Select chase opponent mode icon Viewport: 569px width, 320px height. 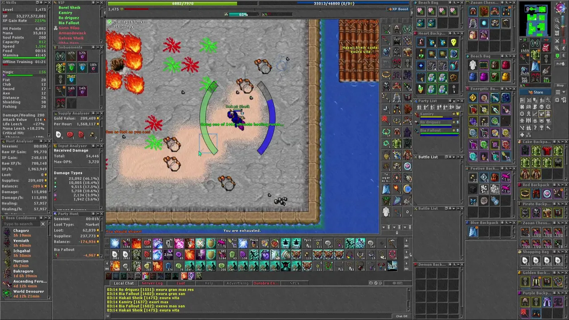563,48
